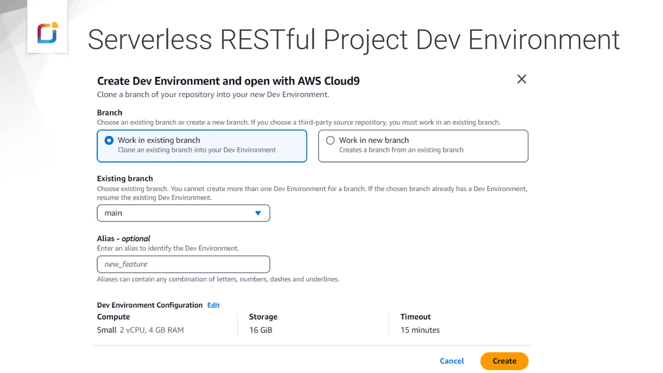The height and width of the screenshot is (373, 663).
Task: Click the Timeout value 15 minutes
Action: 420,330
